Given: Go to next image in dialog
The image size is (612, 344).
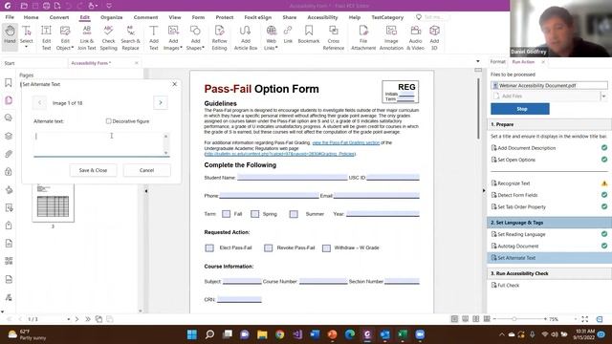Looking at the screenshot, I should (x=161, y=102).
